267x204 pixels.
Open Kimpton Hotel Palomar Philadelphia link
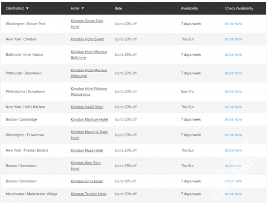(x=89, y=92)
